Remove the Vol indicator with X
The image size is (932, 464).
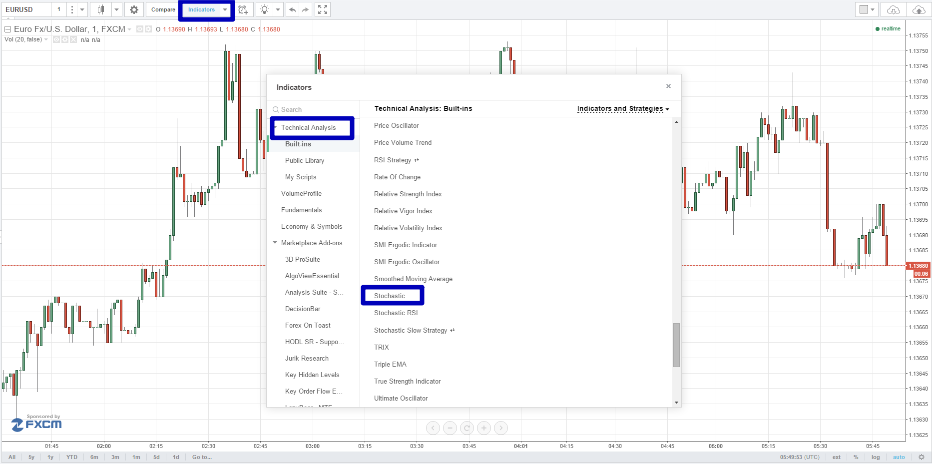click(73, 39)
